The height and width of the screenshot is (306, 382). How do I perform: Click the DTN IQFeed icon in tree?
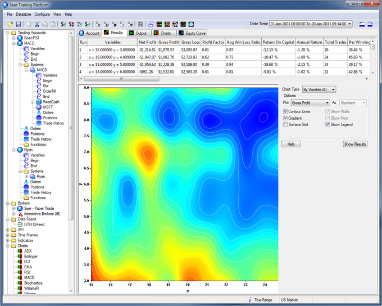pyautogui.click(x=20, y=224)
